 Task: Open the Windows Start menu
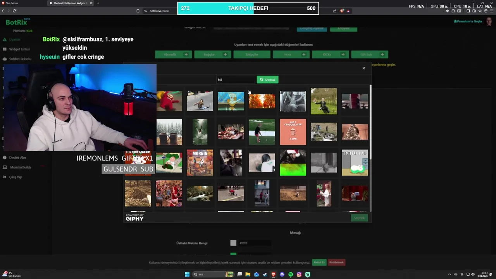[187, 274]
